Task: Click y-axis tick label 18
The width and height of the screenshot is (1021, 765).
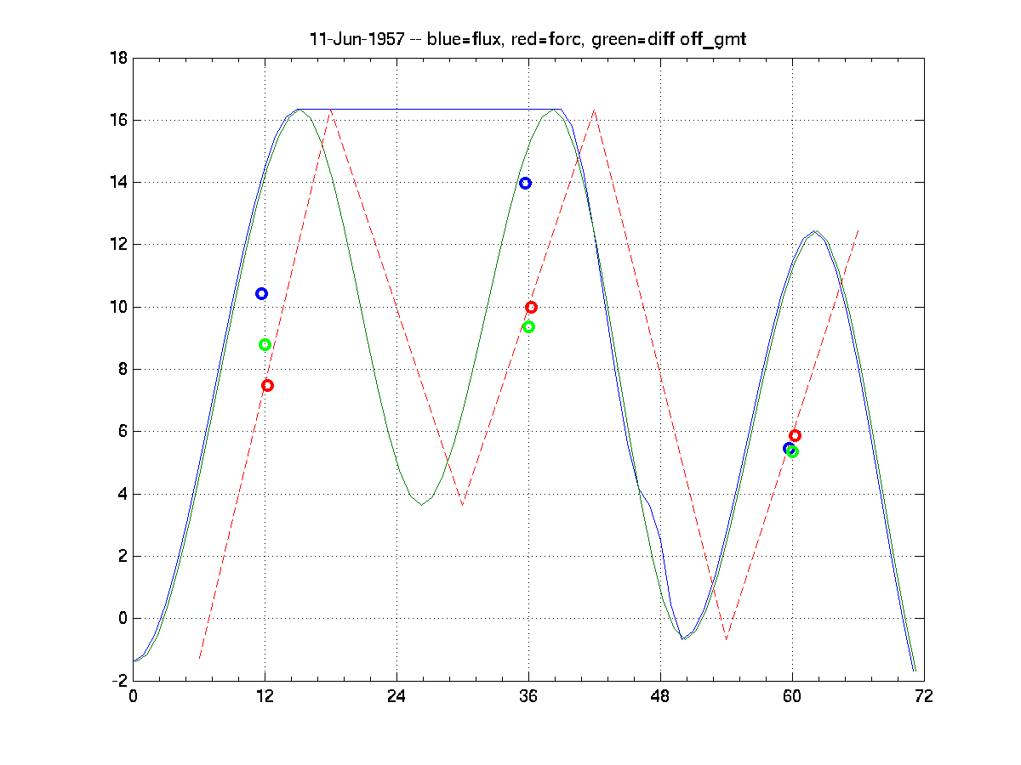Action: click(x=118, y=58)
